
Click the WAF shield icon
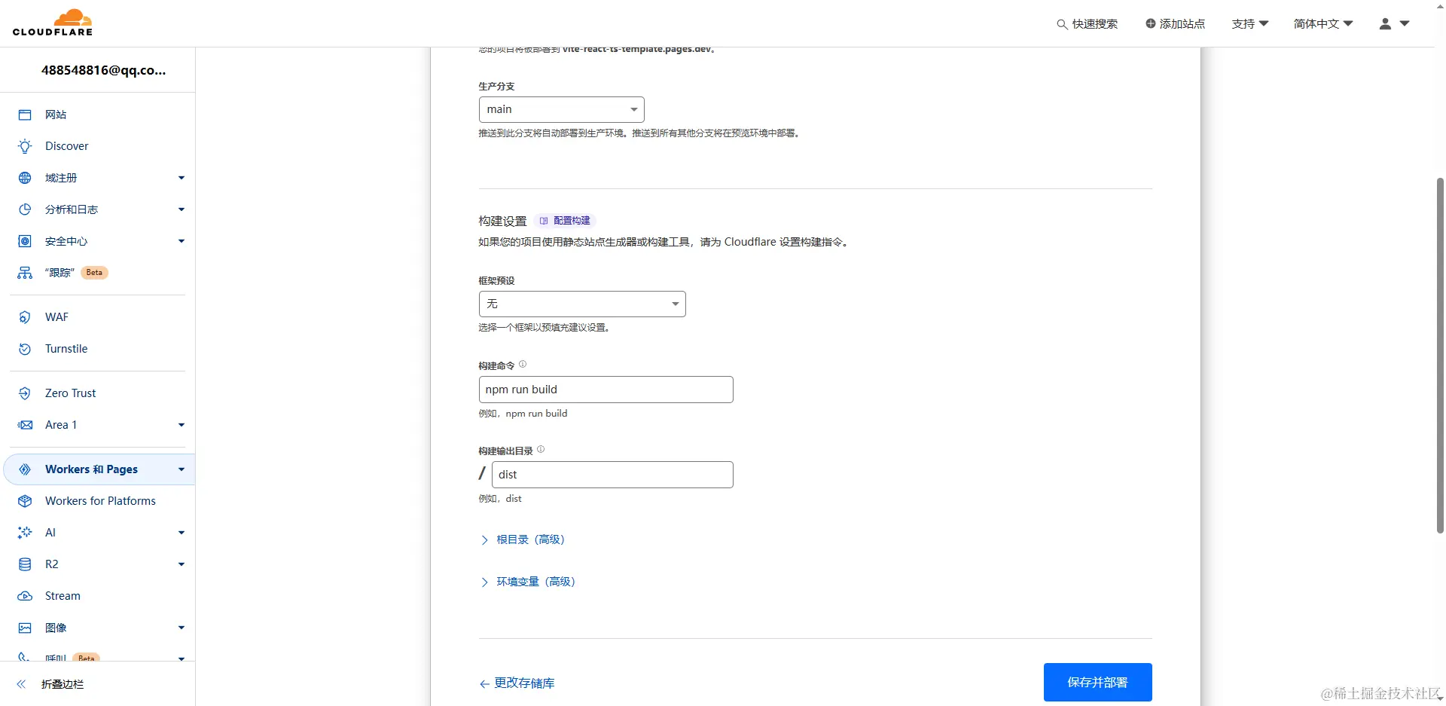25,317
